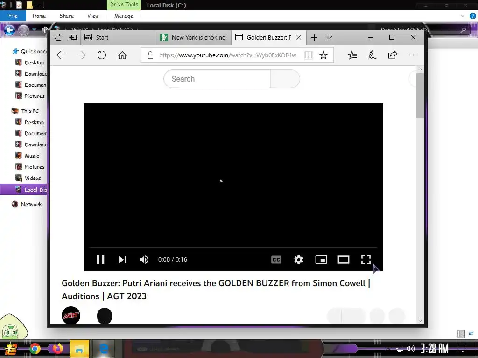Go back in Edge browser
This screenshot has height=358, width=478.
tap(61, 55)
